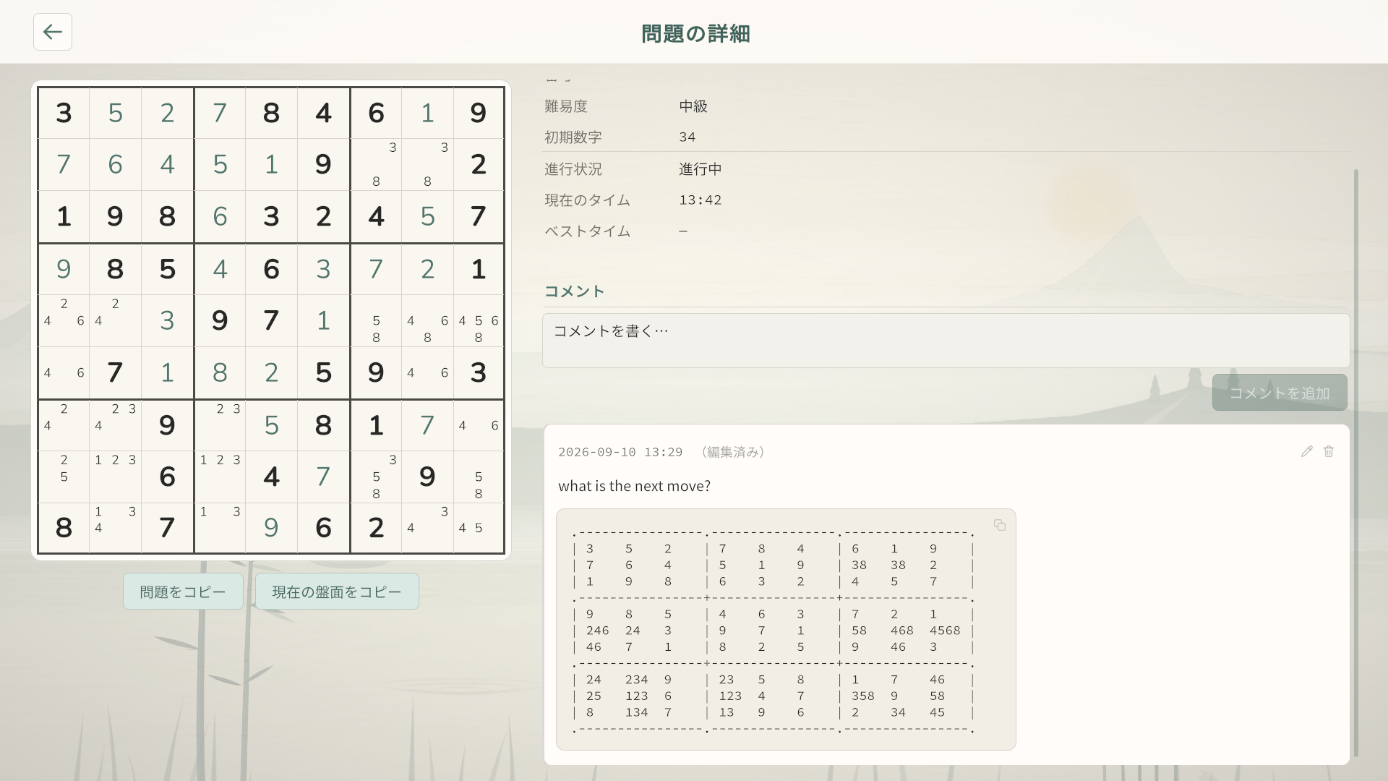1388x781 pixels.
Task: Click the right panel vertical scrollbar
Action: coord(1355,463)
